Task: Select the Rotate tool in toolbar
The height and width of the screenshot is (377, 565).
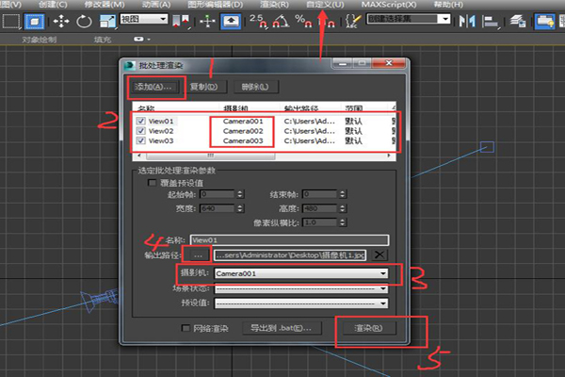Action: point(85,20)
